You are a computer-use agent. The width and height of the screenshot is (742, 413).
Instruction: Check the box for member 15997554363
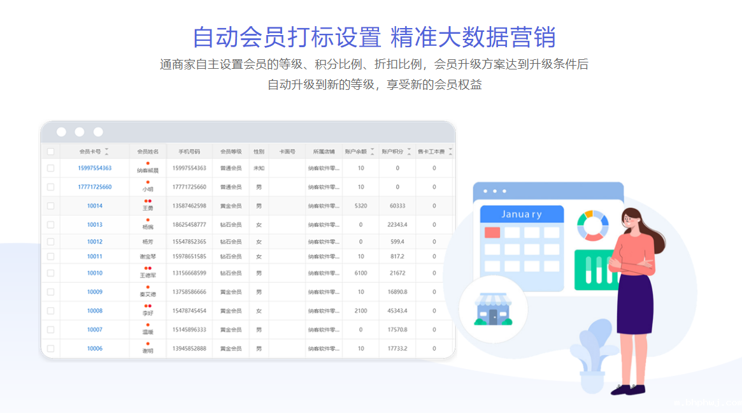(50, 168)
